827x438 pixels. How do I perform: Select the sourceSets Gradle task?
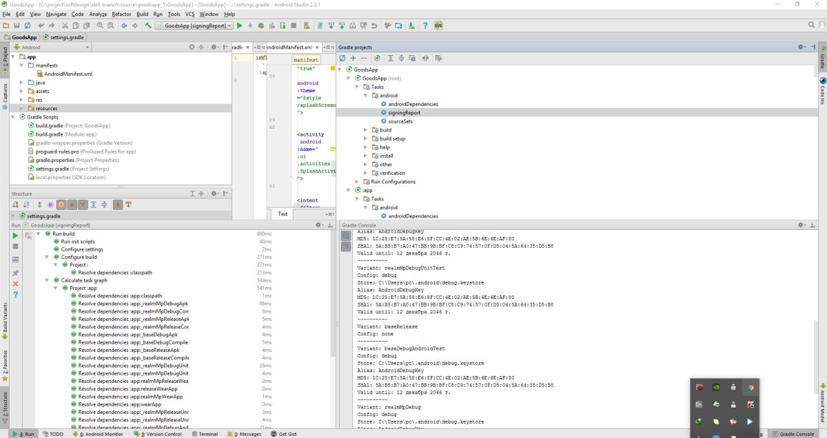(400, 121)
